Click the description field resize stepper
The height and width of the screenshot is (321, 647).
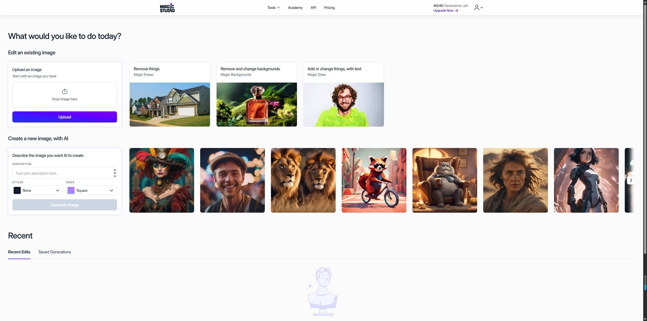(x=115, y=173)
